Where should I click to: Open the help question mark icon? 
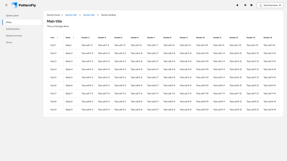pos(251,5)
